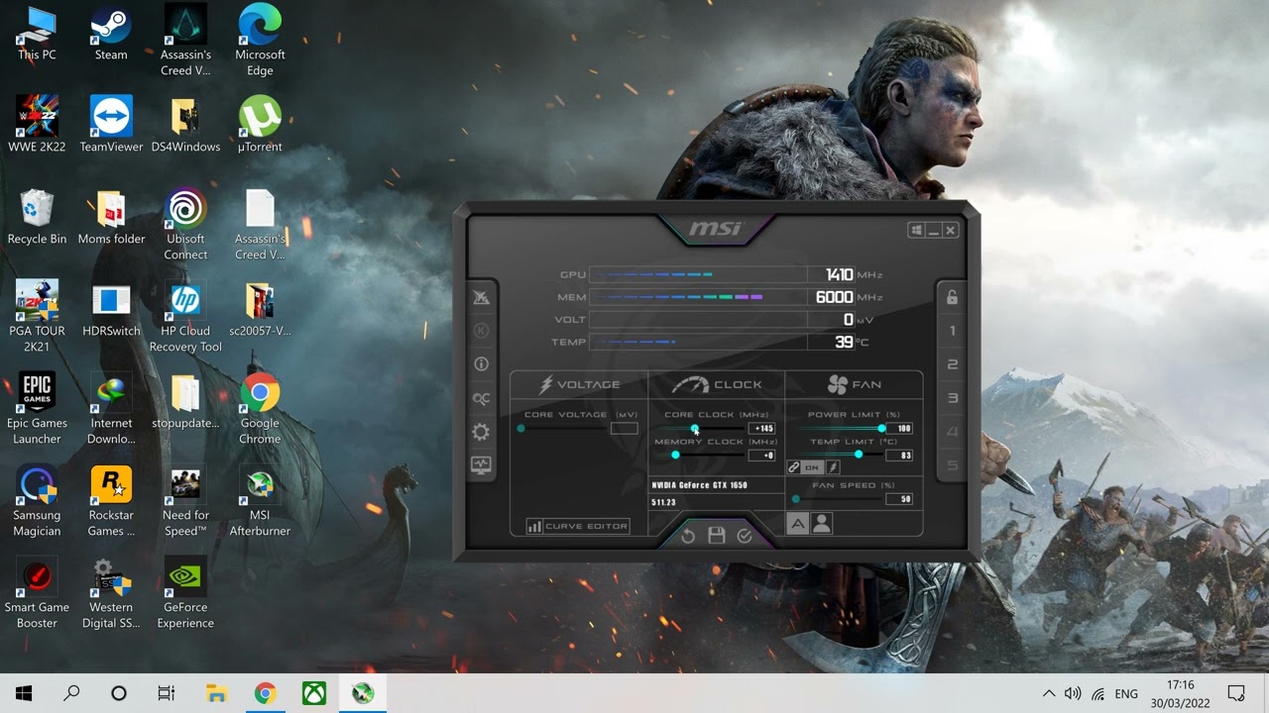This screenshot has height=713, width=1269.
Task: Select the GeForce Experience desktop icon
Action: point(185,595)
